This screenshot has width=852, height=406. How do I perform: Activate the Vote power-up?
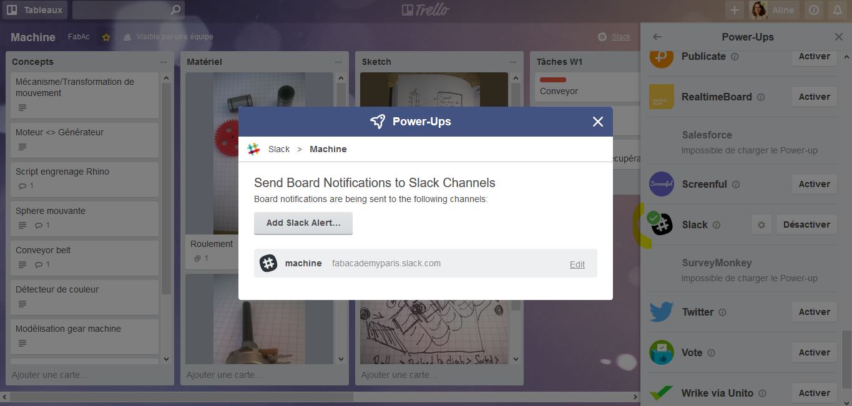[815, 352]
